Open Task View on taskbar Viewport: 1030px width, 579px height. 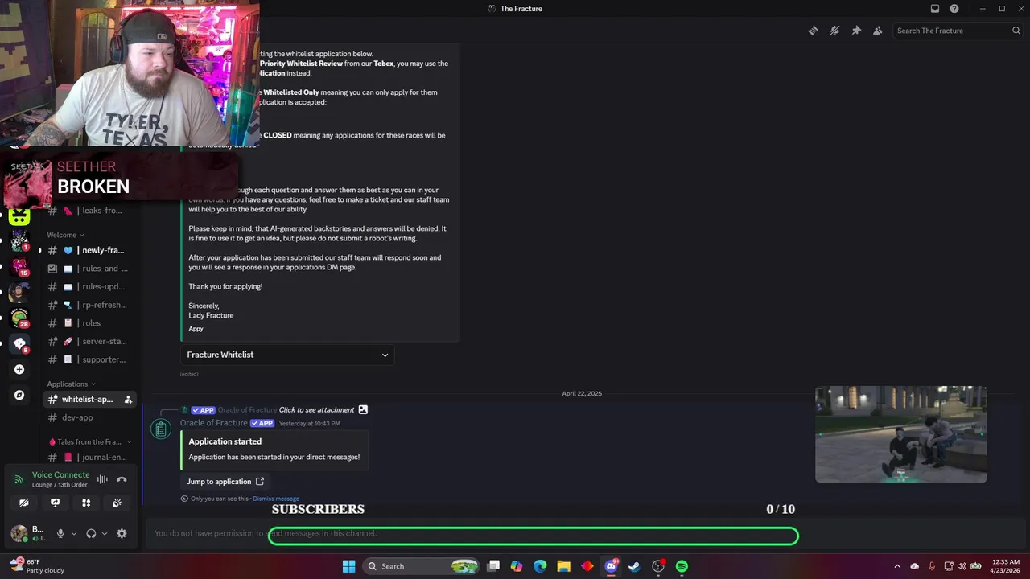tap(493, 566)
